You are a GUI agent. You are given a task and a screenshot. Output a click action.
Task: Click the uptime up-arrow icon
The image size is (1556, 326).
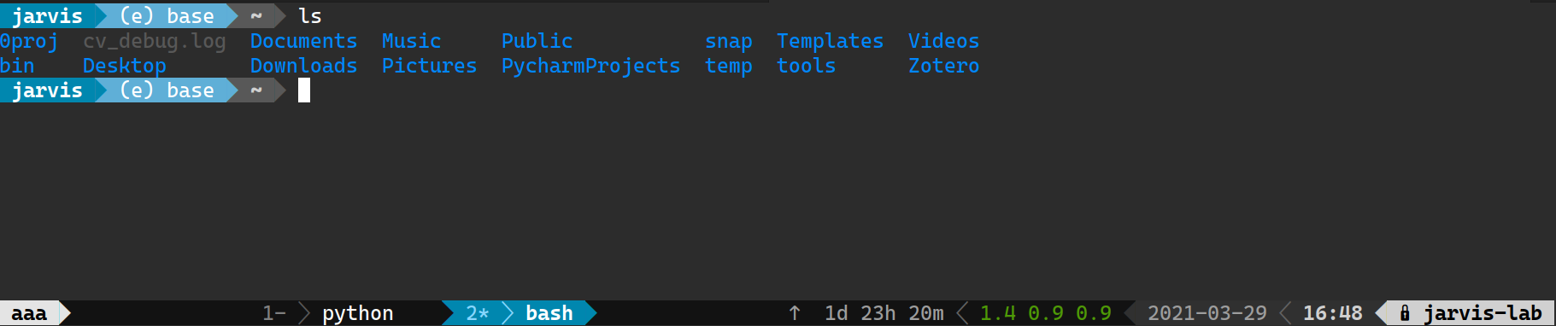click(795, 313)
